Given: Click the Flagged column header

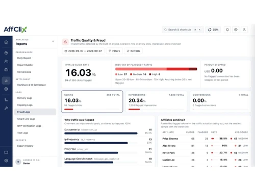Looking at the screenshot, I should tap(202, 132).
